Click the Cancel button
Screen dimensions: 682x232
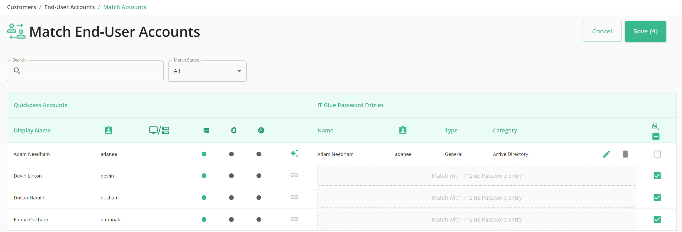coord(602,31)
